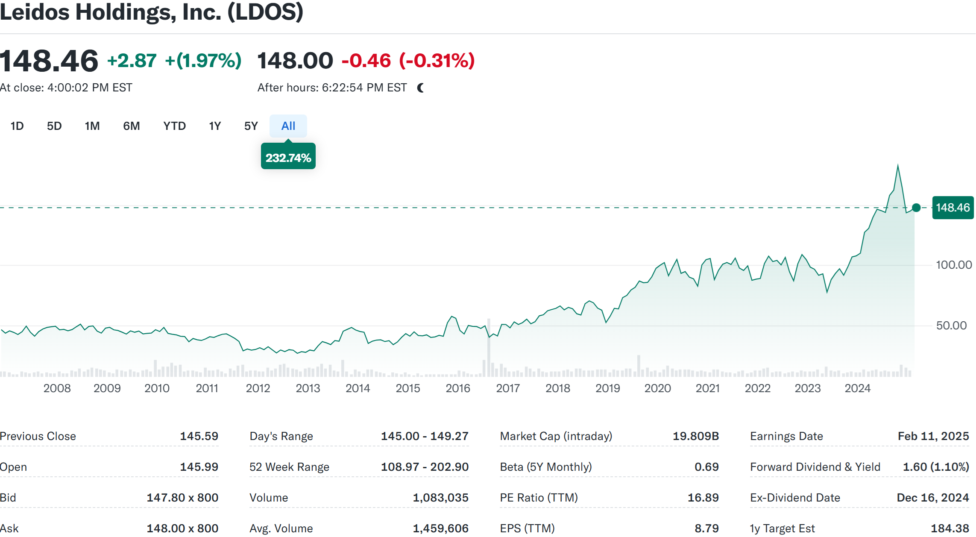Click the after-hours price 148.00 heading
Screen dimensions: 976x537
click(295, 61)
